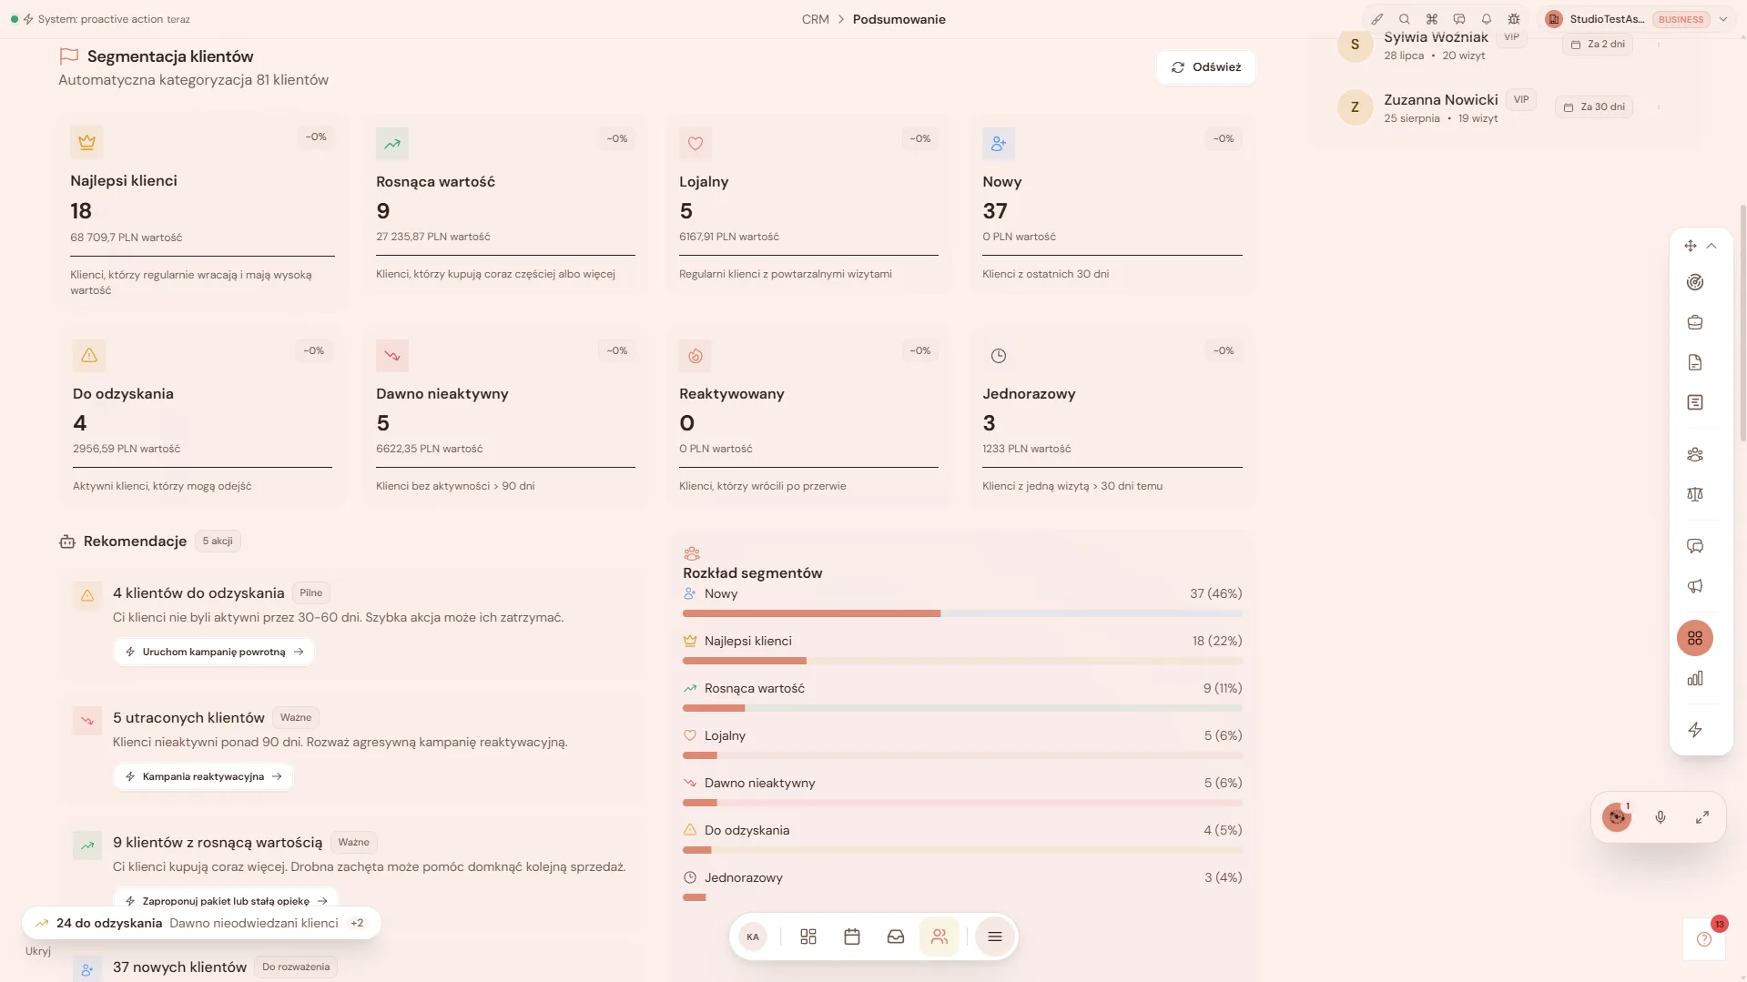This screenshot has height=982, width=1747.
Task: Click the '5 akcji' badge next to Rekomendacje
Action: pos(218,541)
